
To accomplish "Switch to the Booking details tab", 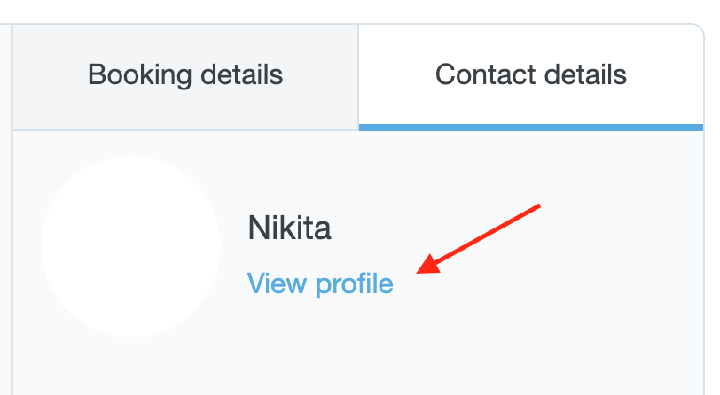I will [185, 74].
